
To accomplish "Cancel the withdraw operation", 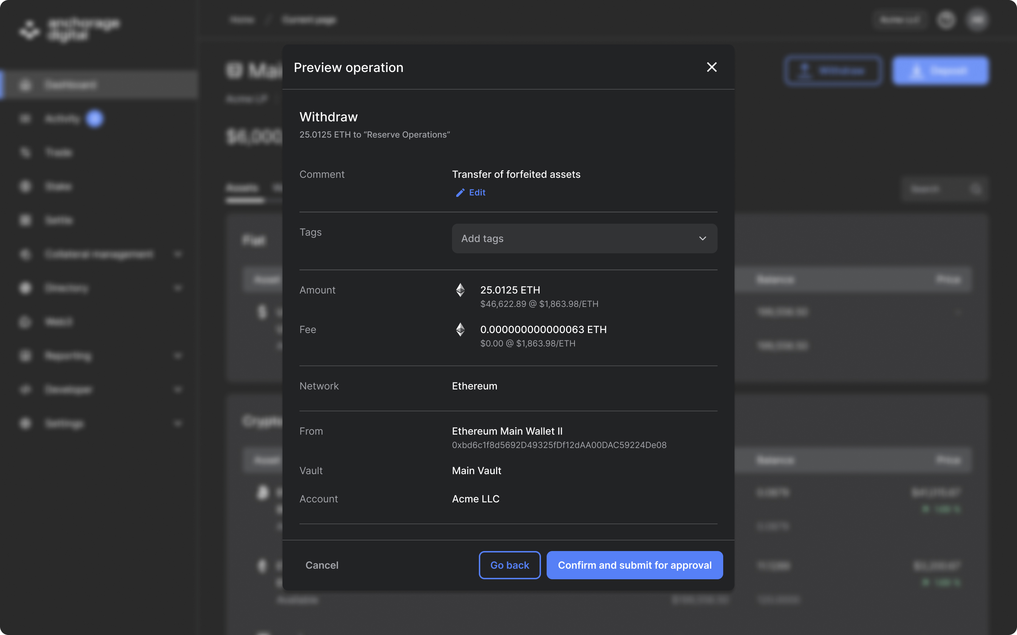I will (321, 565).
